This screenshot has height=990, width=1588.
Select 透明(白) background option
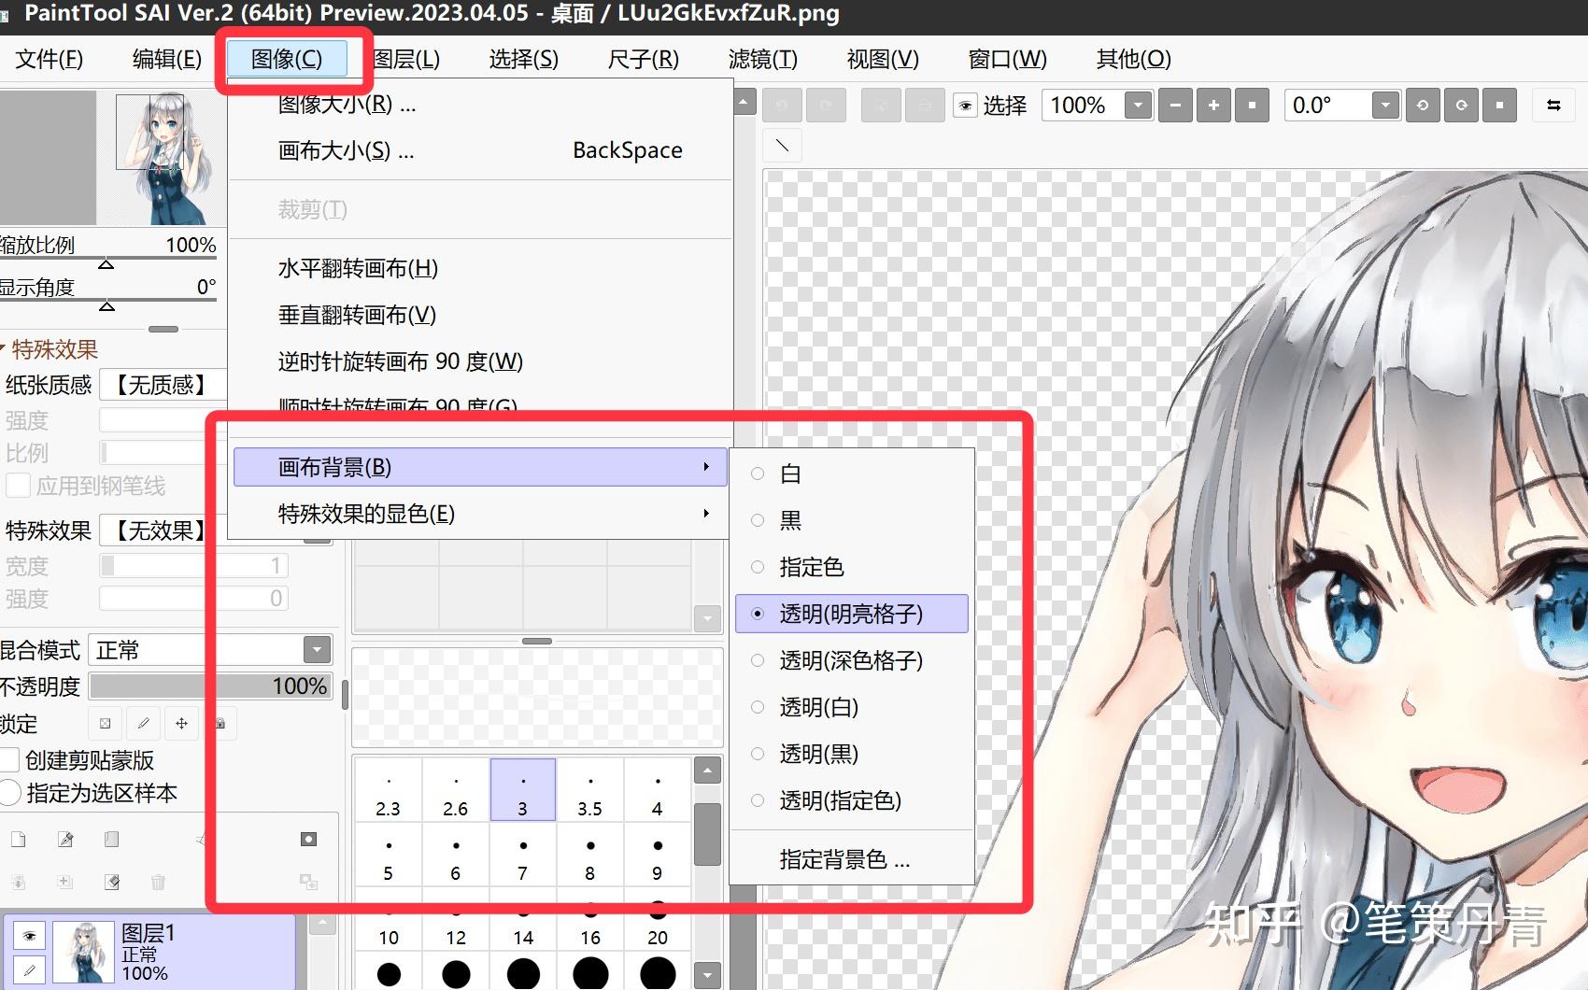click(x=852, y=707)
